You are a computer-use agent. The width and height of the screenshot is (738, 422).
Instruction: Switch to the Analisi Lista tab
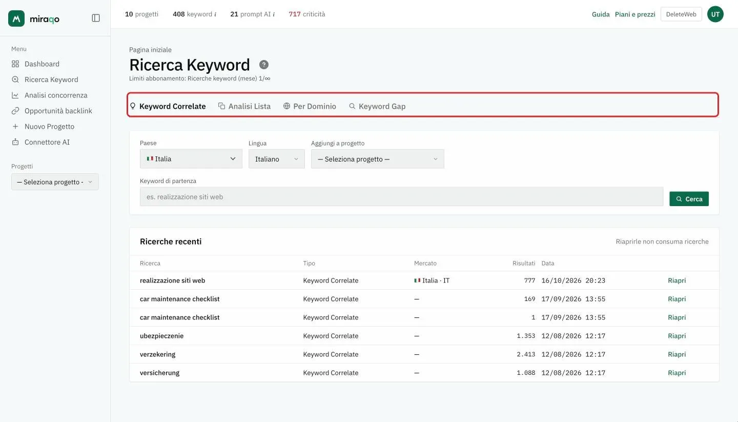pos(244,106)
